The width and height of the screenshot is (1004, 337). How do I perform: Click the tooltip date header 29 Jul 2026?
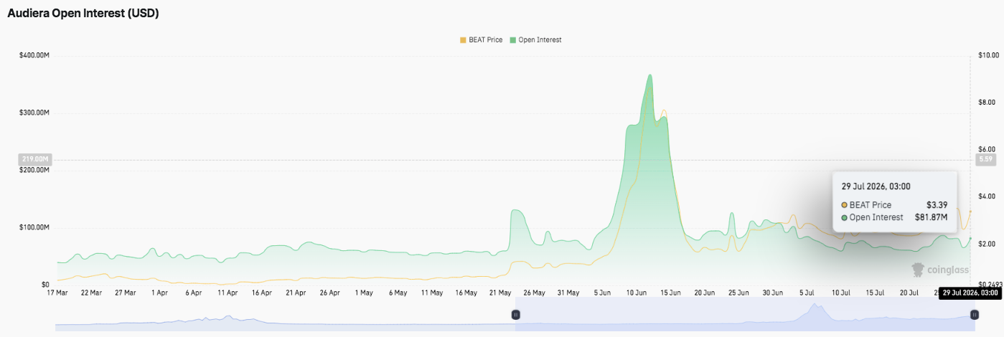(876, 186)
